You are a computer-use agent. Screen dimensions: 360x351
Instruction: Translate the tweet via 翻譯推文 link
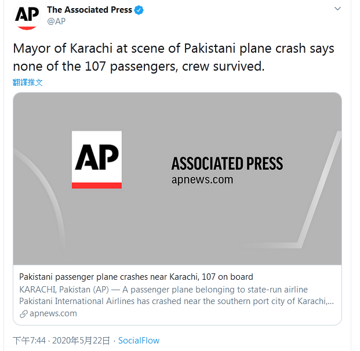28,82
